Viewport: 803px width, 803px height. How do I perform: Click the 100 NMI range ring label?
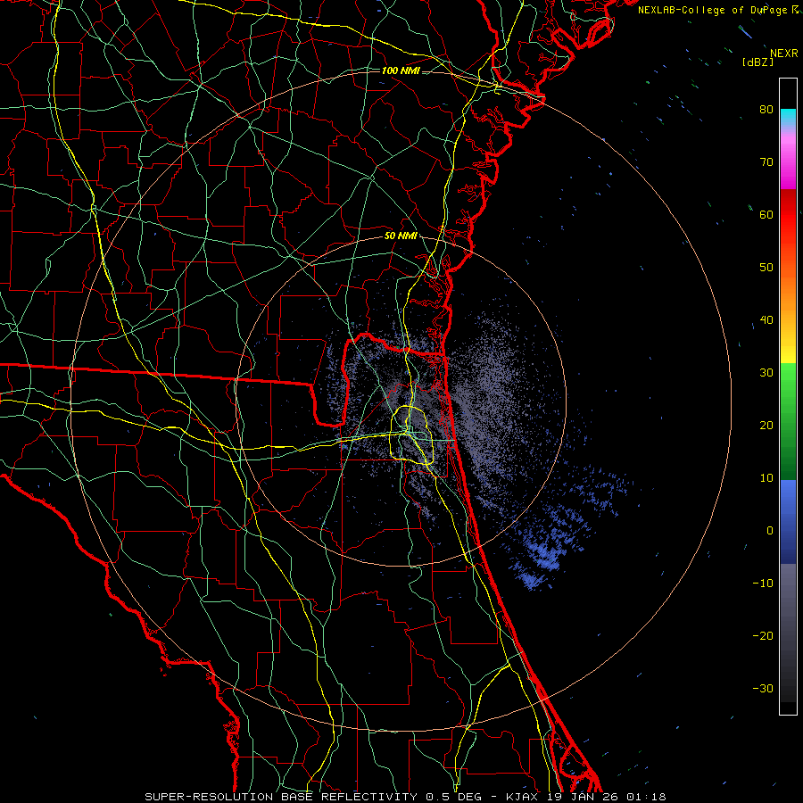[401, 70]
